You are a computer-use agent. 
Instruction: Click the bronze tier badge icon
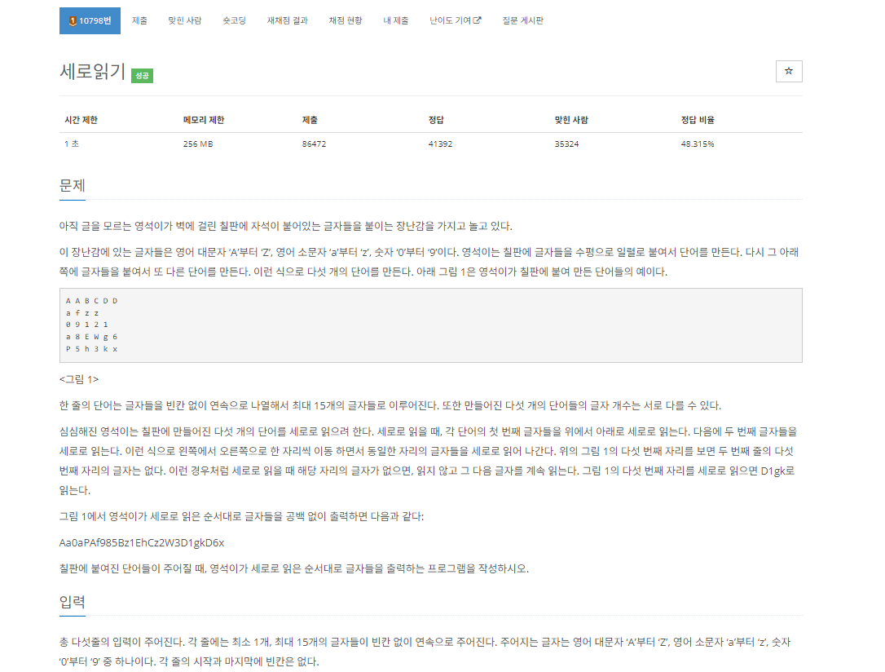[x=73, y=21]
